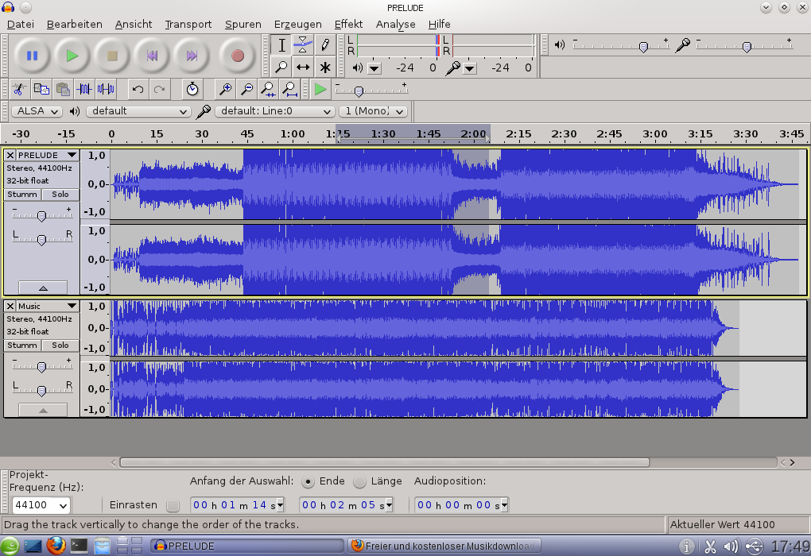Viewport: 811px width, 556px height.
Task: Open the Erzeugen menu
Action: coord(298,25)
